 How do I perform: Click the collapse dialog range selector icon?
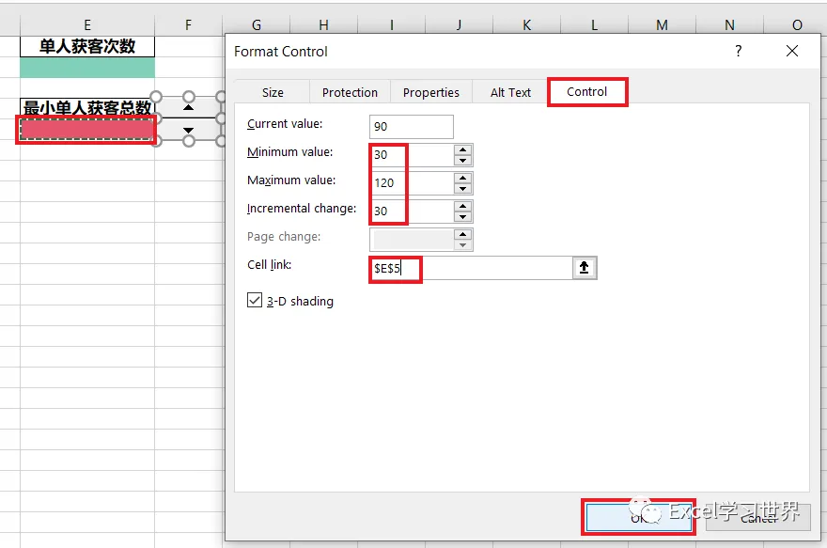585,268
